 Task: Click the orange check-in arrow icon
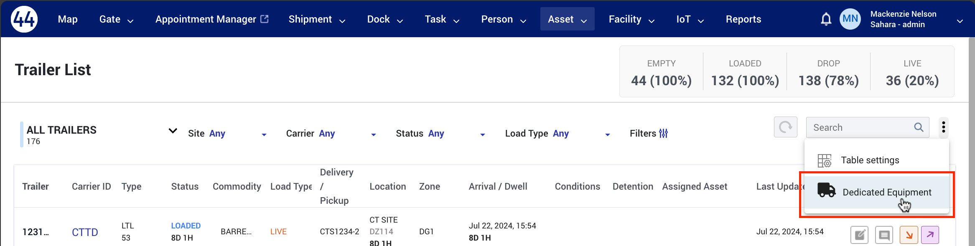(x=909, y=235)
